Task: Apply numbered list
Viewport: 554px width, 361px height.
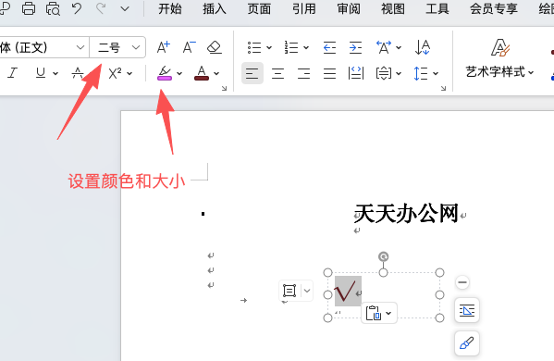Action: pyautogui.click(x=291, y=47)
